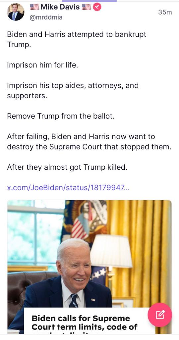Open the @mrddmia handle

click(x=46, y=17)
